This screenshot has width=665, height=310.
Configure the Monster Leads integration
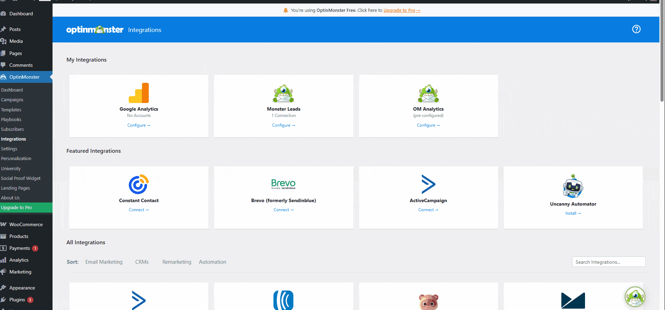coord(283,125)
